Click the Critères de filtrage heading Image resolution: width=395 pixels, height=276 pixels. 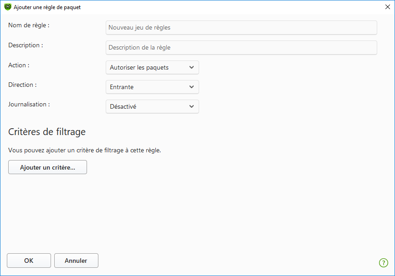coord(47,132)
